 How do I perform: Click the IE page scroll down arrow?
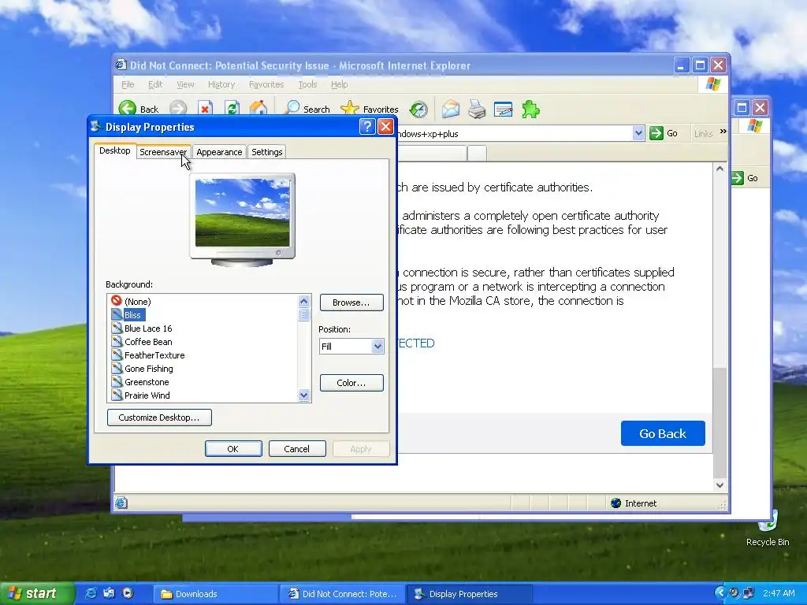[720, 484]
